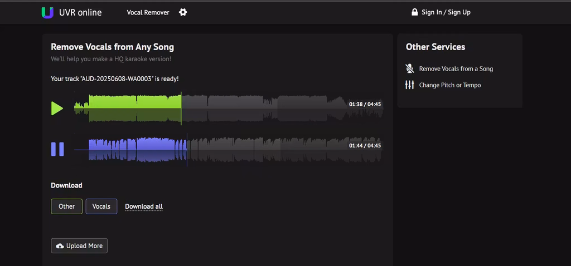Open Change Pitch or Tempo service
571x266 pixels.
click(x=450, y=85)
